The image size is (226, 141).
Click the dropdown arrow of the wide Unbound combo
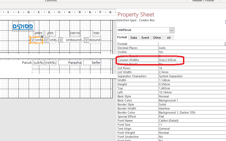pyautogui.click(x=61, y=40)
